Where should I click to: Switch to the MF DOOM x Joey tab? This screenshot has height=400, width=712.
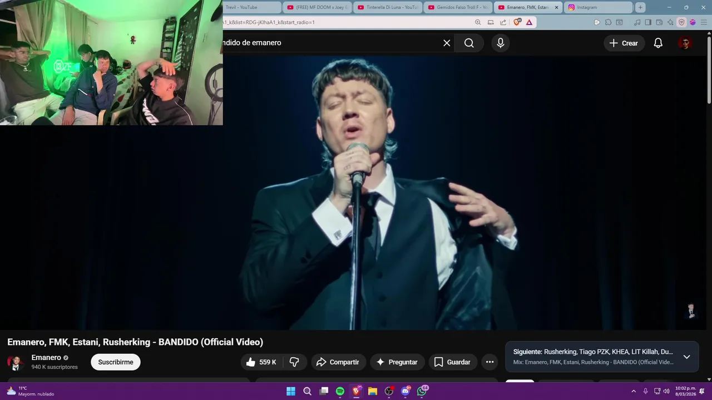[x=317, y=7]
